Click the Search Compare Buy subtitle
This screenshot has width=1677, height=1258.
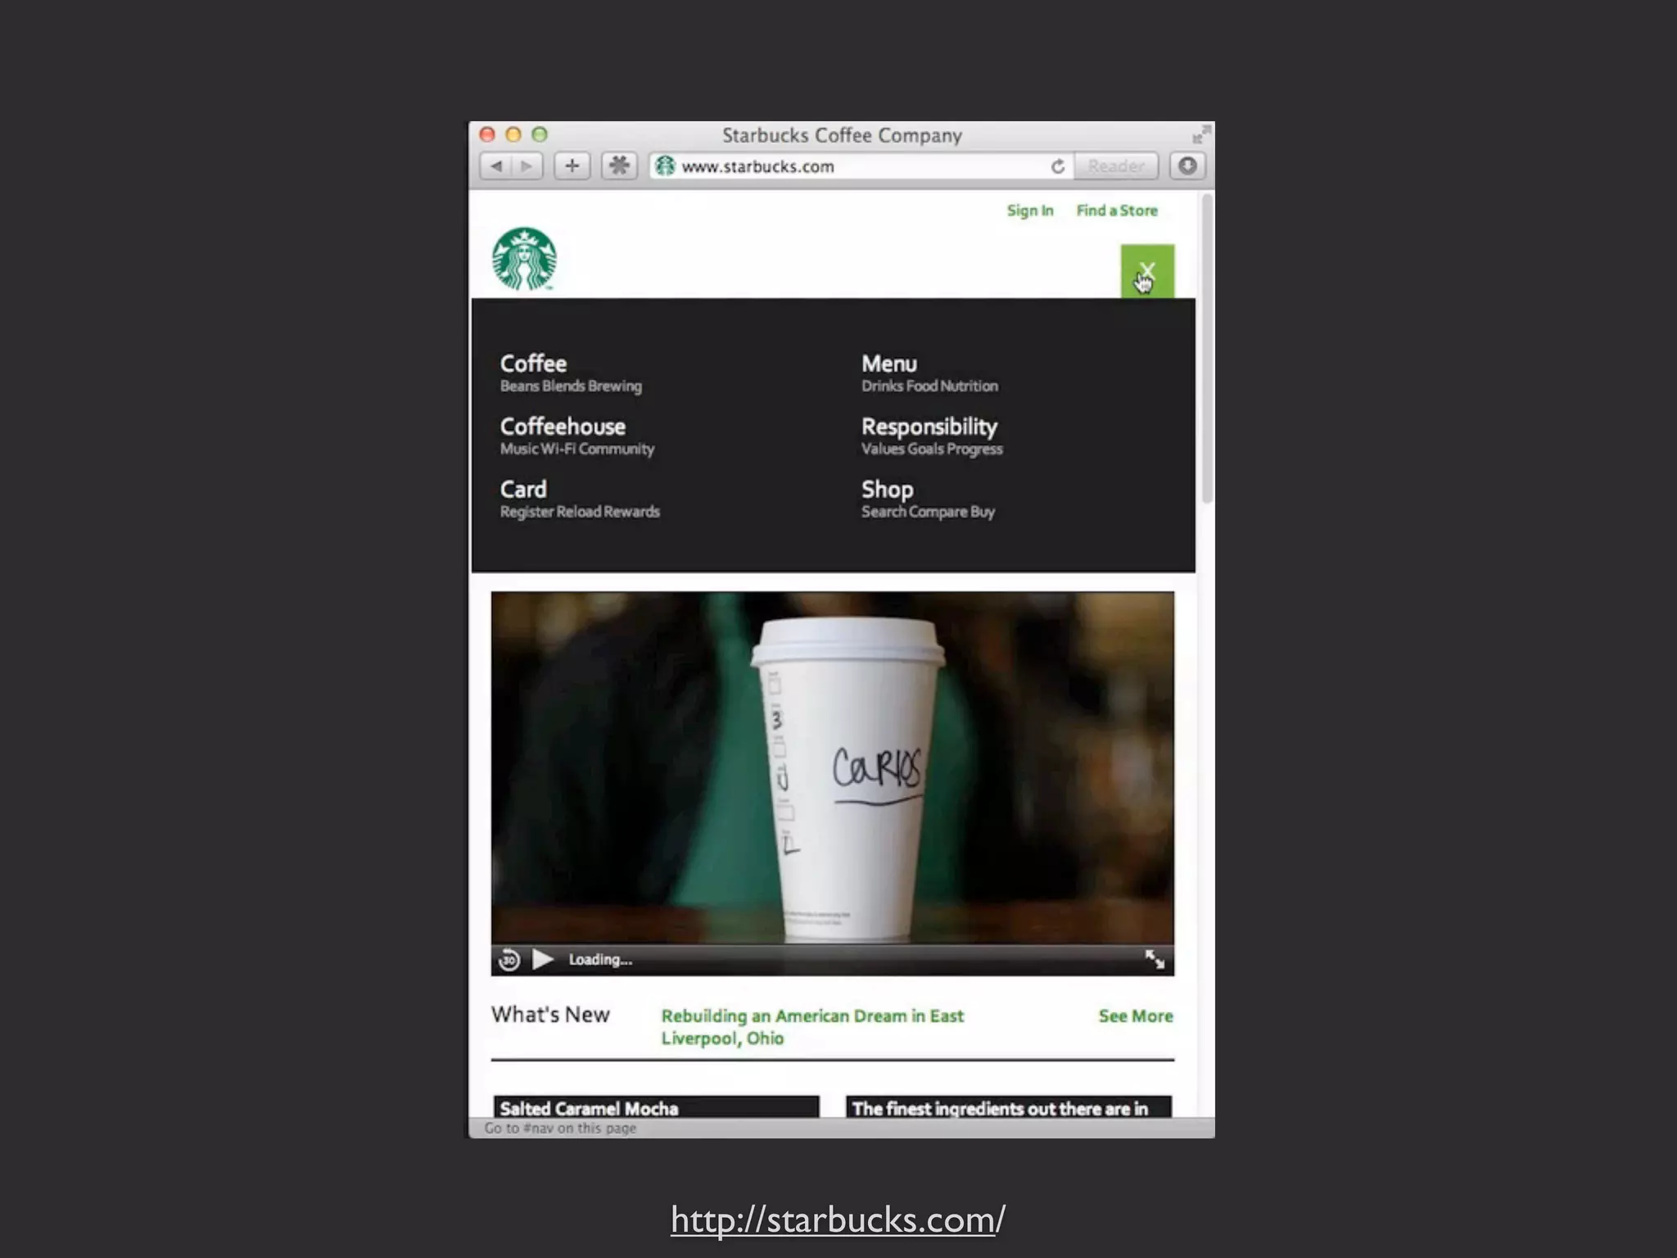pos(928,512)
